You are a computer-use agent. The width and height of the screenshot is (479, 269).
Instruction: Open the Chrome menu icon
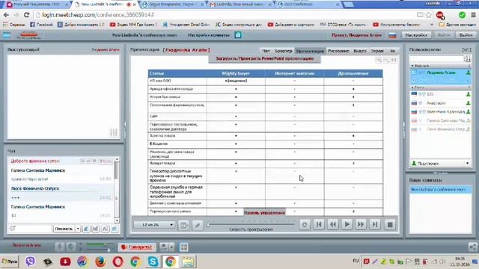click(x=473, y=15)
